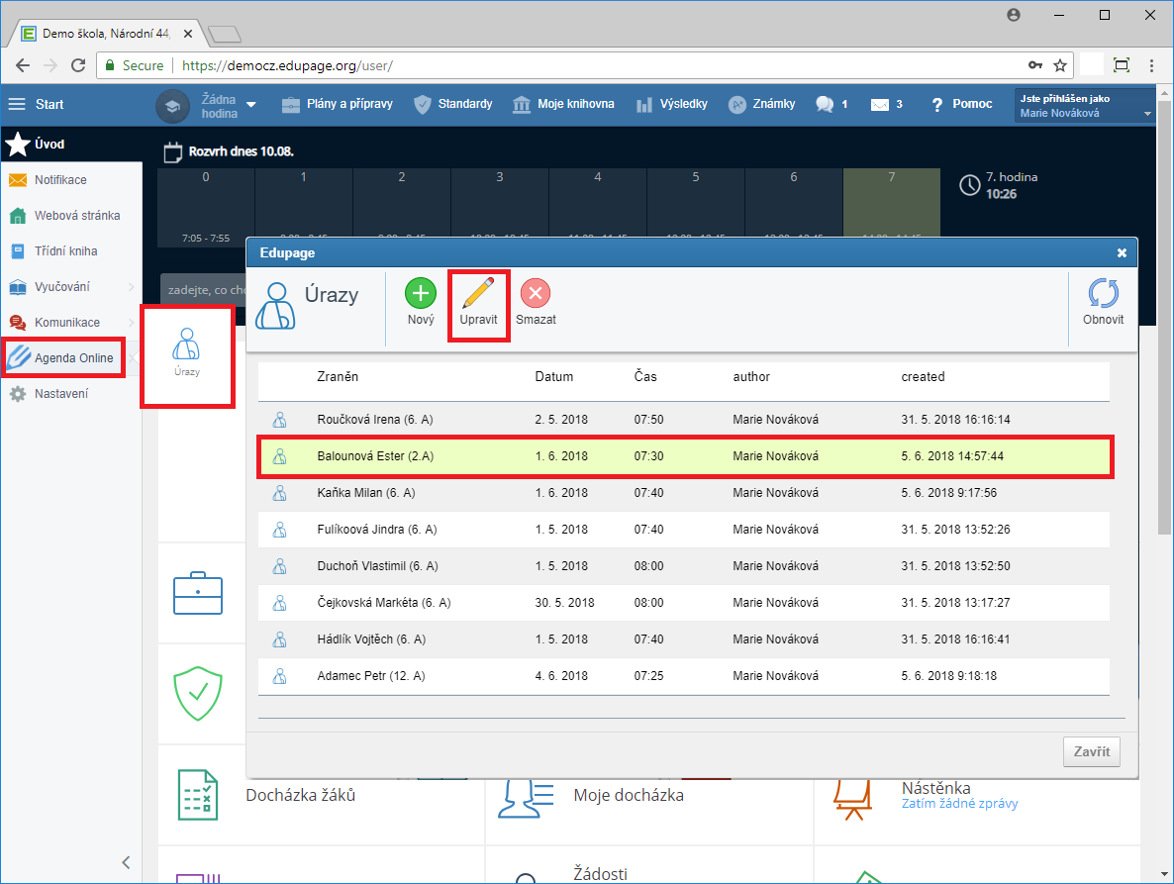Open Třídní kniha in the sidebar
Image resolution: width=1174 pixels, height=884 pixels.
66,251
